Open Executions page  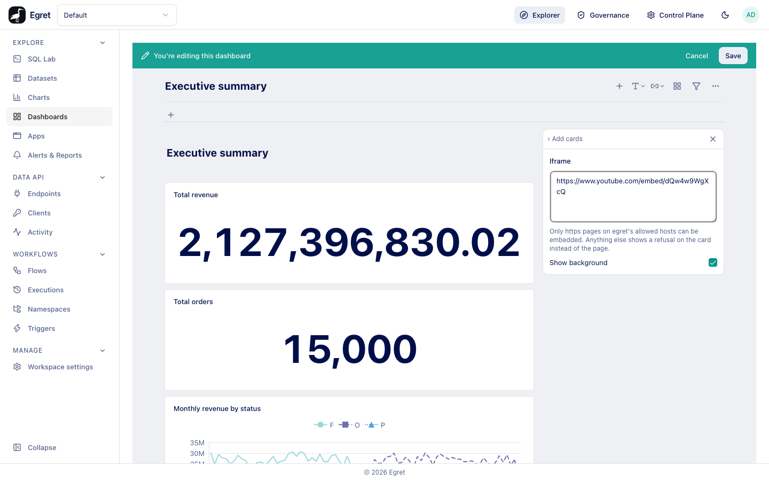coord(59,290)
